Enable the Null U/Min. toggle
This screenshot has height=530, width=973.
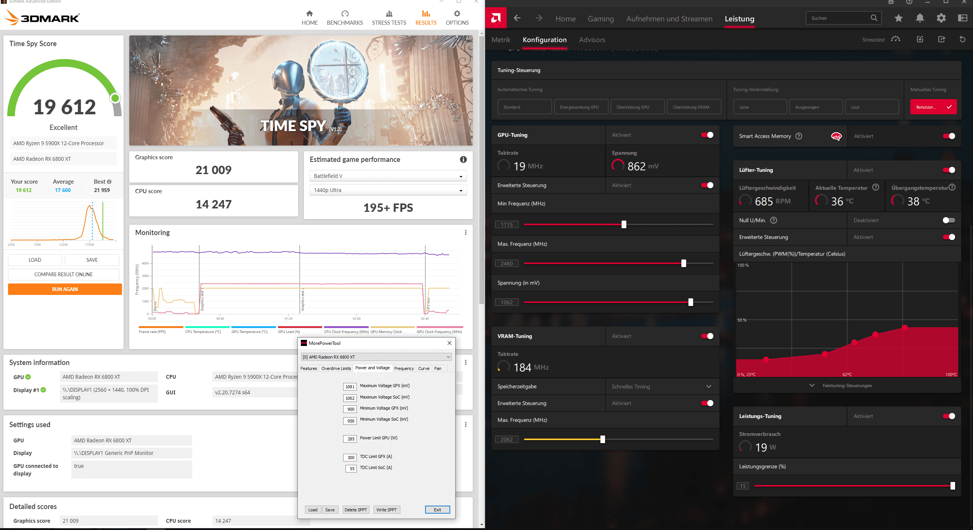(949, 220)
